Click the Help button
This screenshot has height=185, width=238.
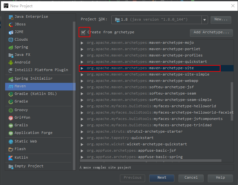click(220, 178)
